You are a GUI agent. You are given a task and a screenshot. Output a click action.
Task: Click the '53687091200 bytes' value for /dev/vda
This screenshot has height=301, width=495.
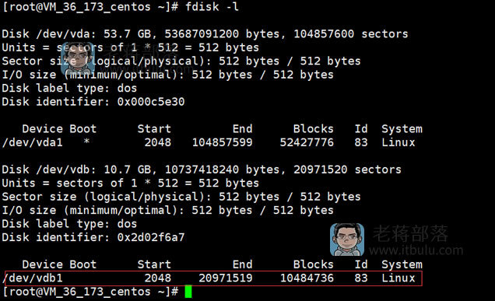(222, 33)
